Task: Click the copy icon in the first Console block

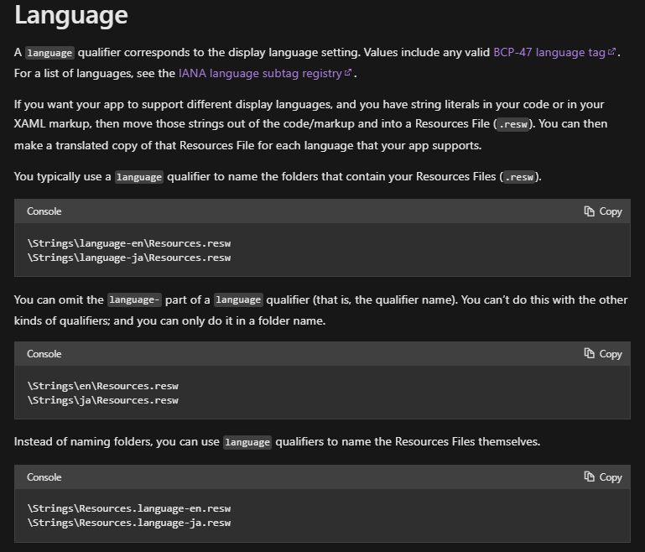Action: click(x=590, y=211)
